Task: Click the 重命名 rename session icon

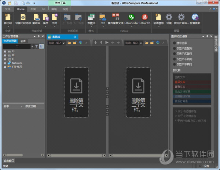Action: click(36, 17)
